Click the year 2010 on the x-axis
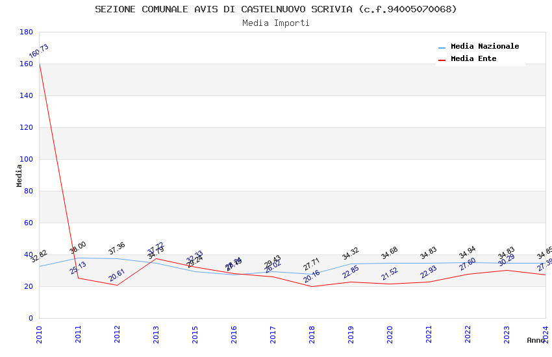Image resolution: width=552 pixels, height=357 pixels. (39, 334)
